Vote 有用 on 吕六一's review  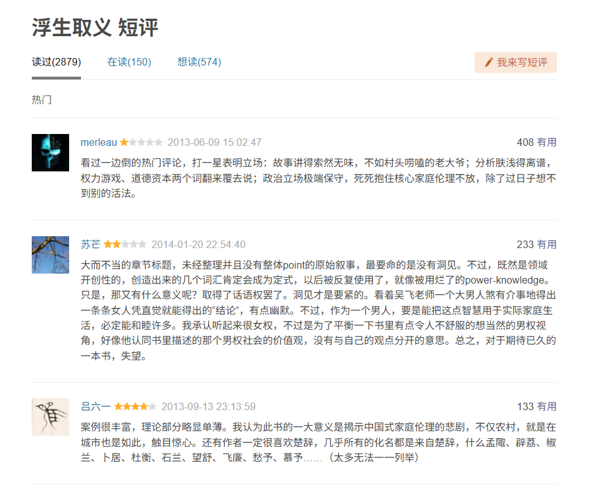coord(547,406)
